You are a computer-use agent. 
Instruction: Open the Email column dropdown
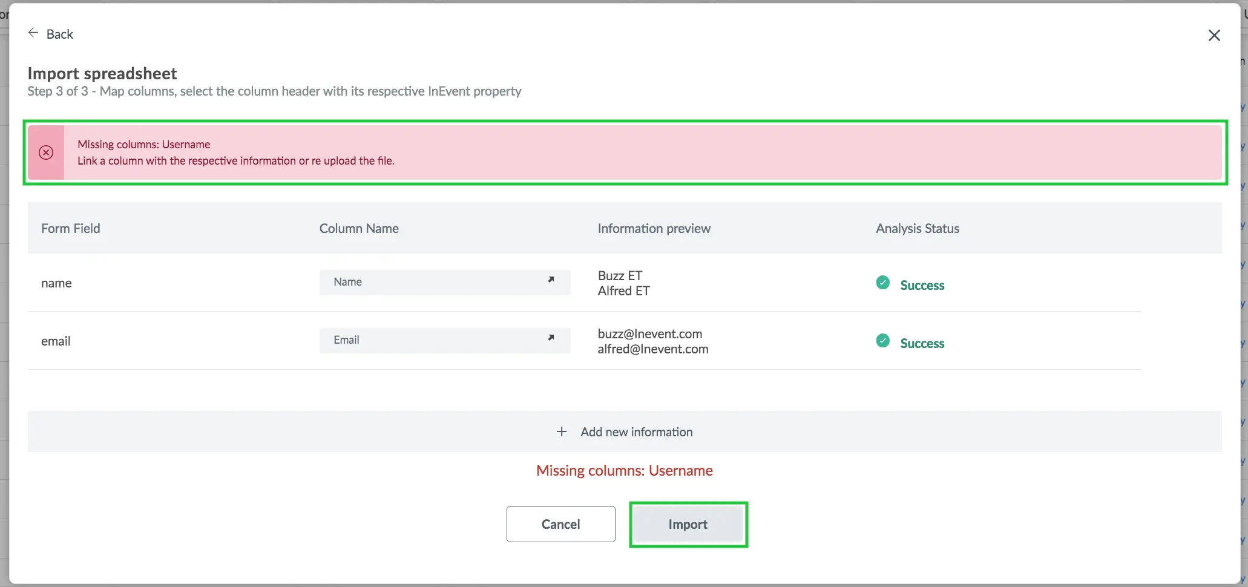click(x=445, y=340)
